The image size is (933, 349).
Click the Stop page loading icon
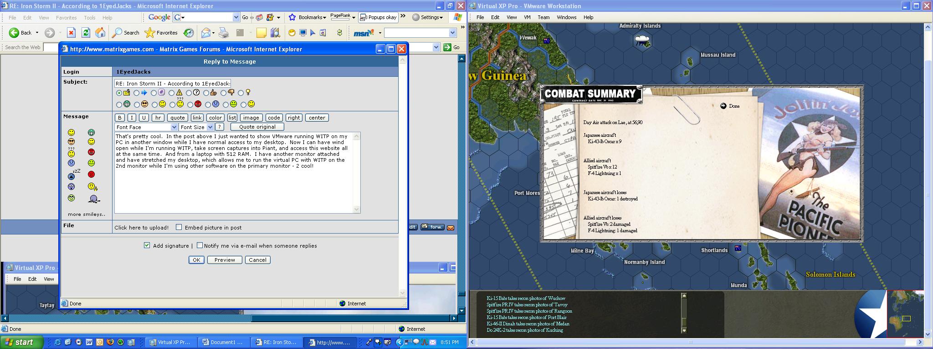pos(71,33)
